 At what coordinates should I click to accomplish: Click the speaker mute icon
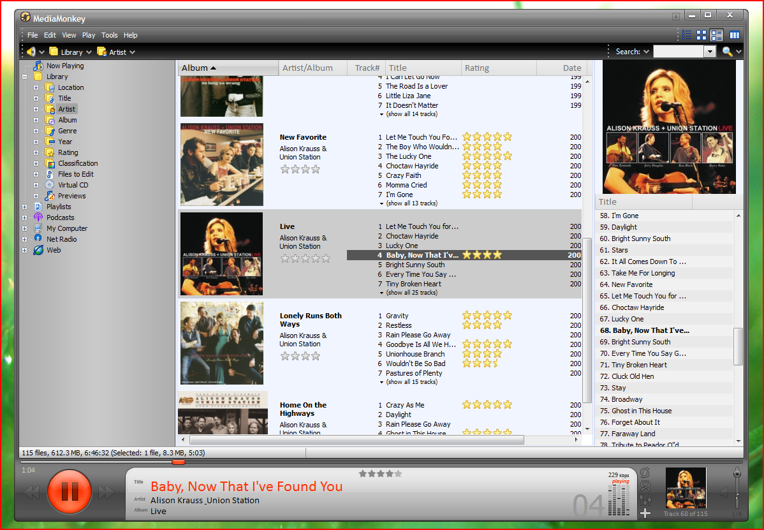point(724,492)
